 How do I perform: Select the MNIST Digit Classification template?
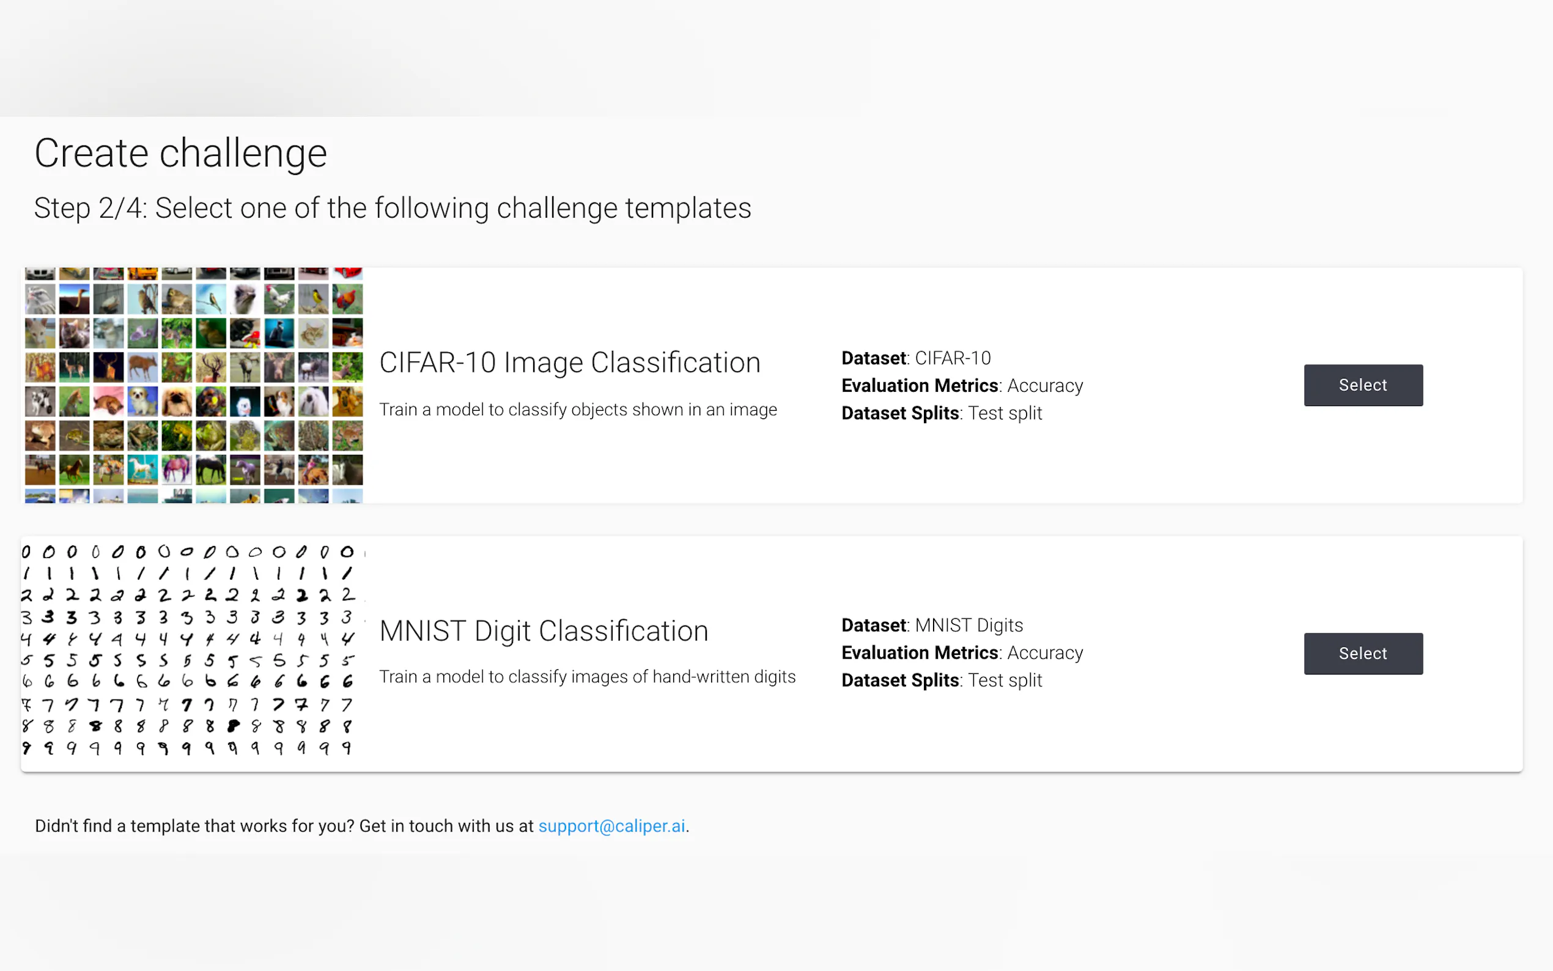1362,653
